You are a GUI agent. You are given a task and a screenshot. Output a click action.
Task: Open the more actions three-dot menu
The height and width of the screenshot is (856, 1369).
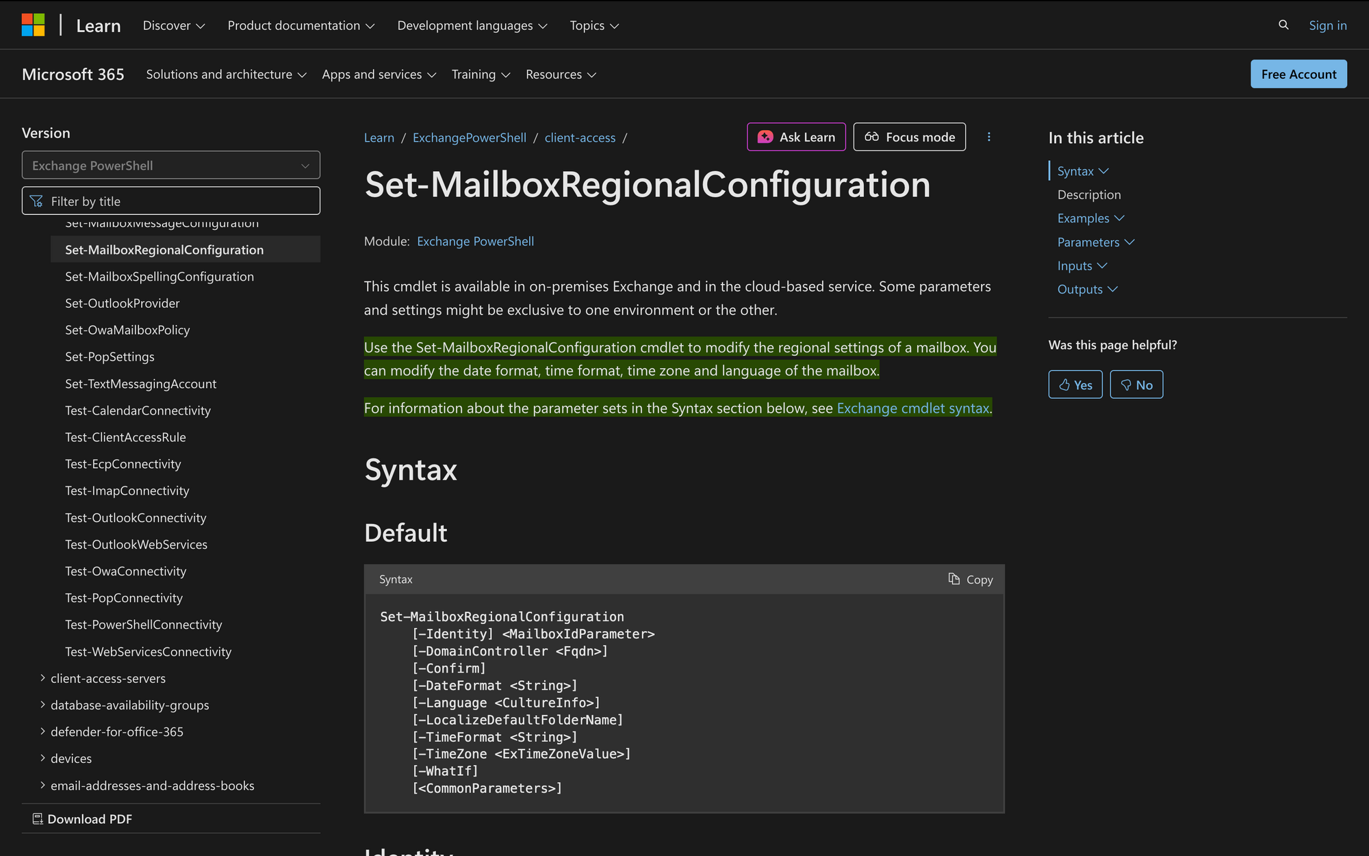coord(988,137)
